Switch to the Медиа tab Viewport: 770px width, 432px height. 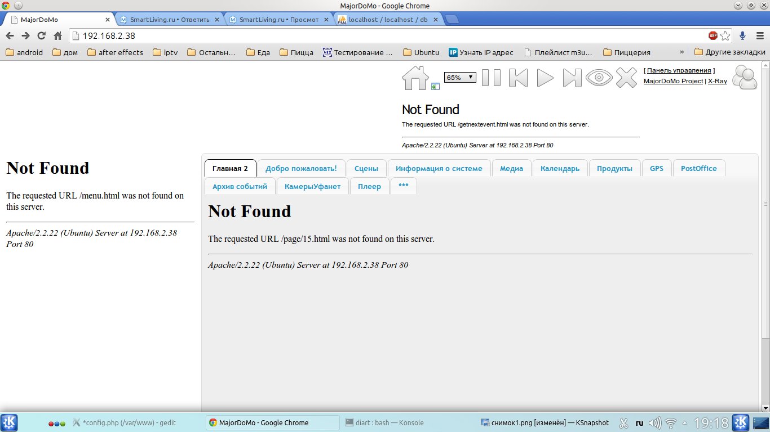(x=511, y=168)
